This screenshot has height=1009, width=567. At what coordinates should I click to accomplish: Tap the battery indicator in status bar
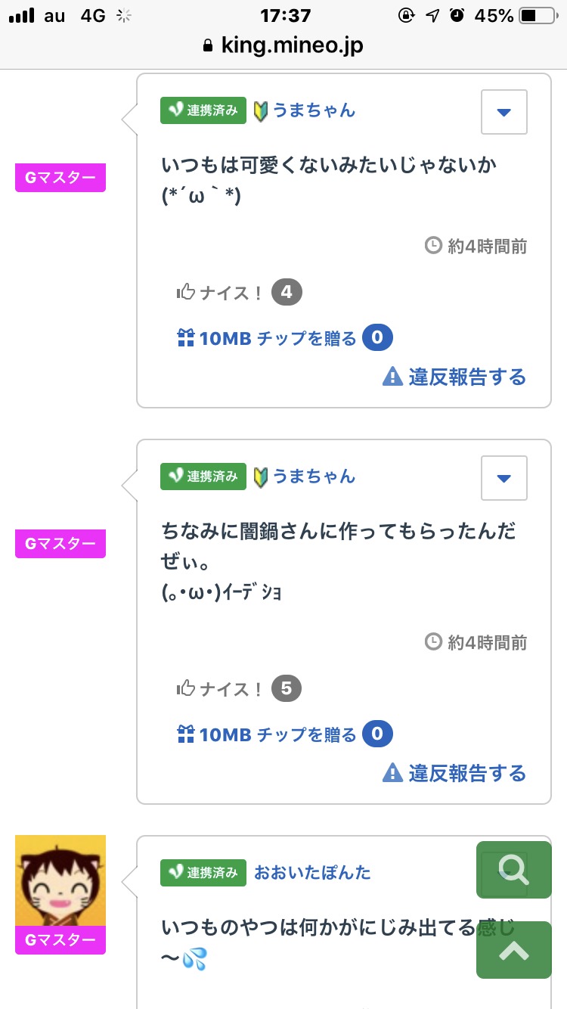click(538, 15)
